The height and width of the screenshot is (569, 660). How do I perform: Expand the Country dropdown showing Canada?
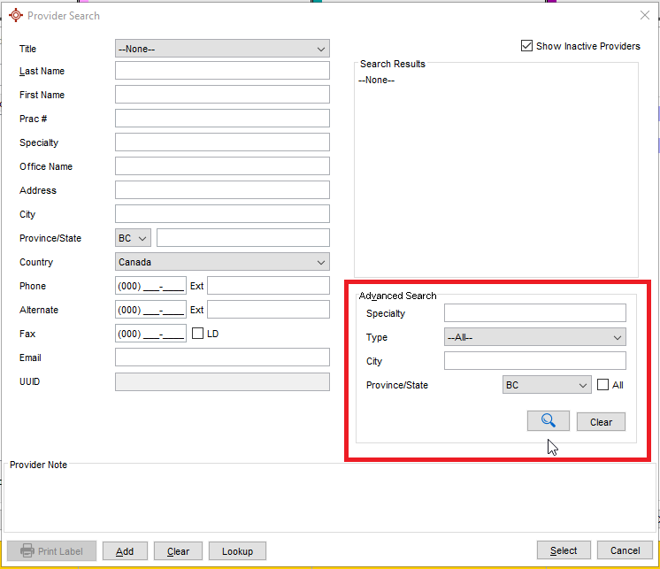point(222,262)
